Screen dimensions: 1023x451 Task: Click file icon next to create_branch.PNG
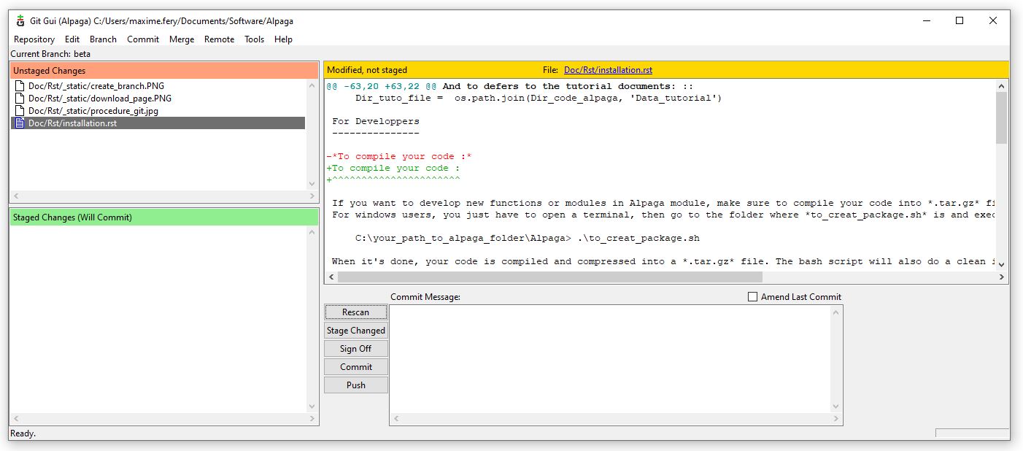pyautogui.click(x=20, y=86)
